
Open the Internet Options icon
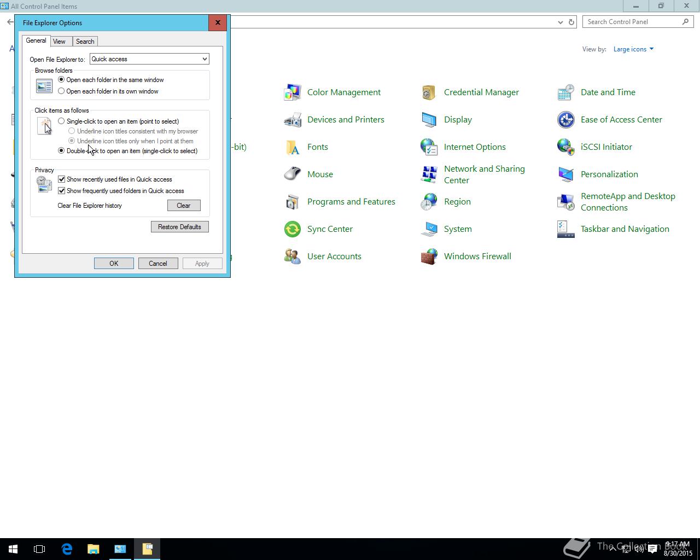click(429, 147)
